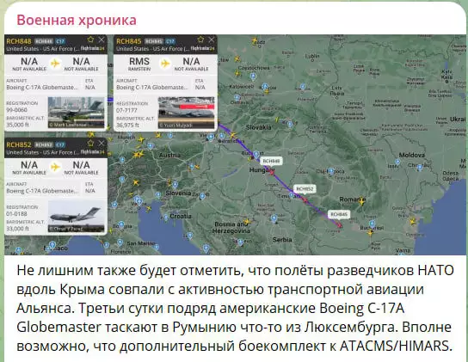Close the RCH852 flight panel
Screen dimensions: 468x362
(x=102, y=144)
